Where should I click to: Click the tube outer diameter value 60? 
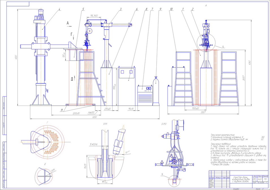[x=262, y=139]
